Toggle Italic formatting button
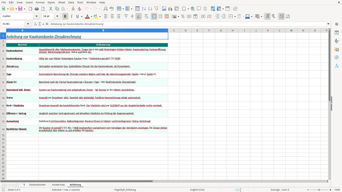342x192 pixels. [x=72, y=16]
